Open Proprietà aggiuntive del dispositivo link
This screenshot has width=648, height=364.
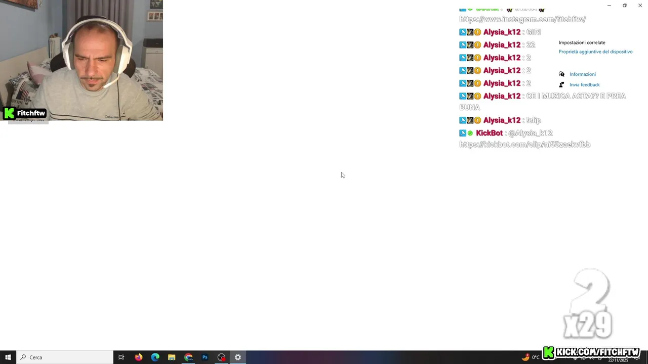pos(595,52)
